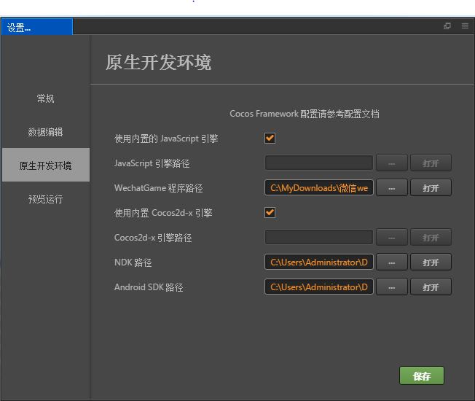
Task: Toggle 使用内置的 JavaScript 引擎 checkbox
Action: (270, 139)
